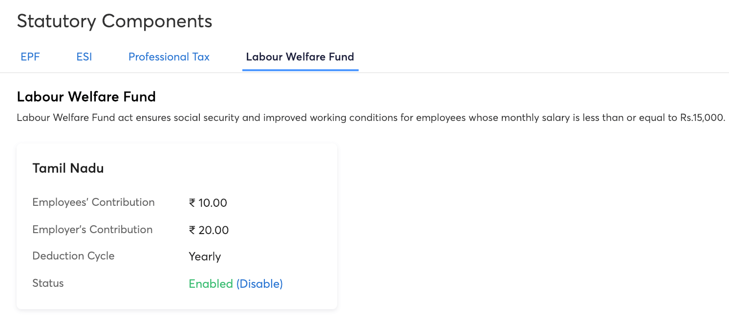Click the Employees' Contribution label
Screen dimensions: 729x318
(93, 202)
